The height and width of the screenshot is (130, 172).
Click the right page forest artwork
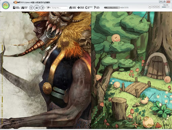click(132, 70)
